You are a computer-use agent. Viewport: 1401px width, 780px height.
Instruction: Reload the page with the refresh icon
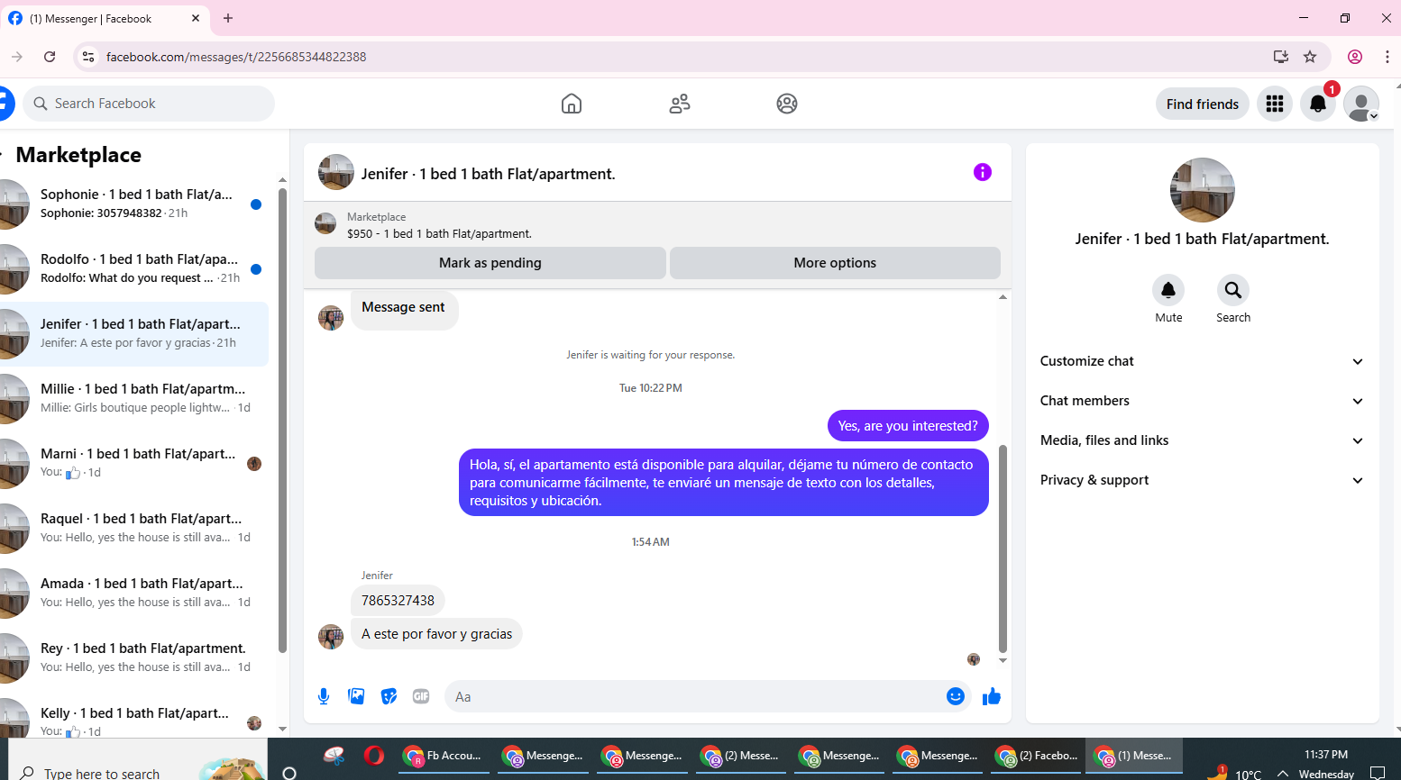point(50,57)
